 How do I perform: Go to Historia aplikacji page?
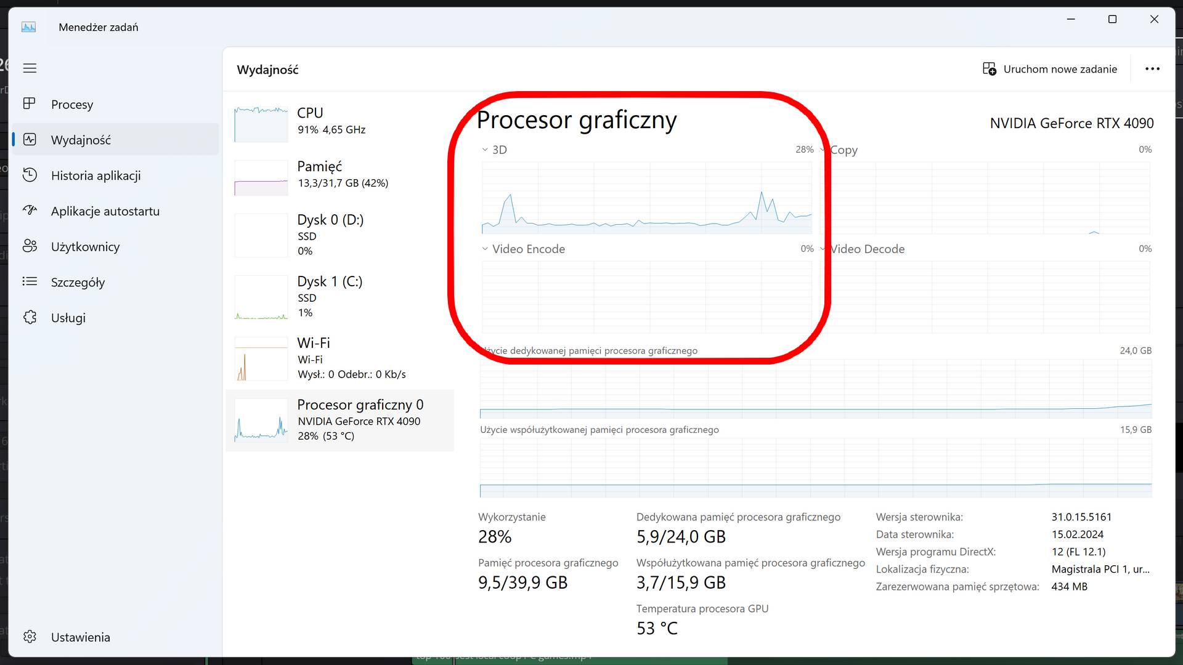click(x=115, y=175)
